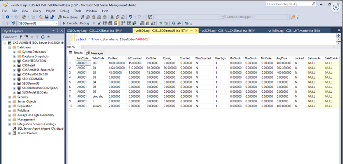
Task: Expand the Management folder node
Action: tap(9, 120)
